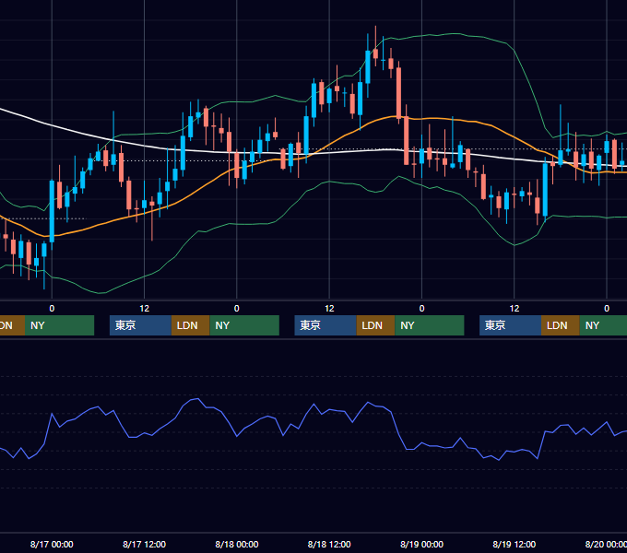Click the 8/20 00:00 time axis label
This screenshot has height=553, width=627.
tap(606, 544)
